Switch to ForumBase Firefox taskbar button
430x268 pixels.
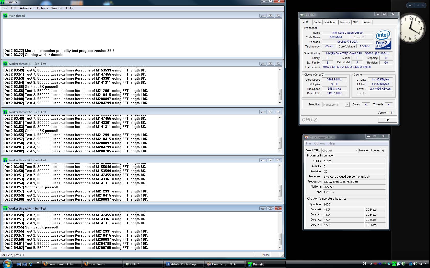coord(61,264)
